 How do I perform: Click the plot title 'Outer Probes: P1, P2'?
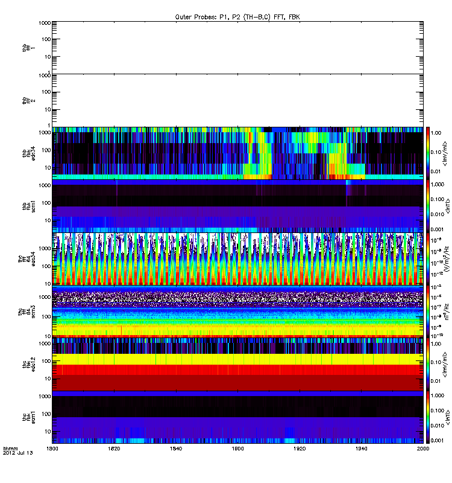coord(237,16)
